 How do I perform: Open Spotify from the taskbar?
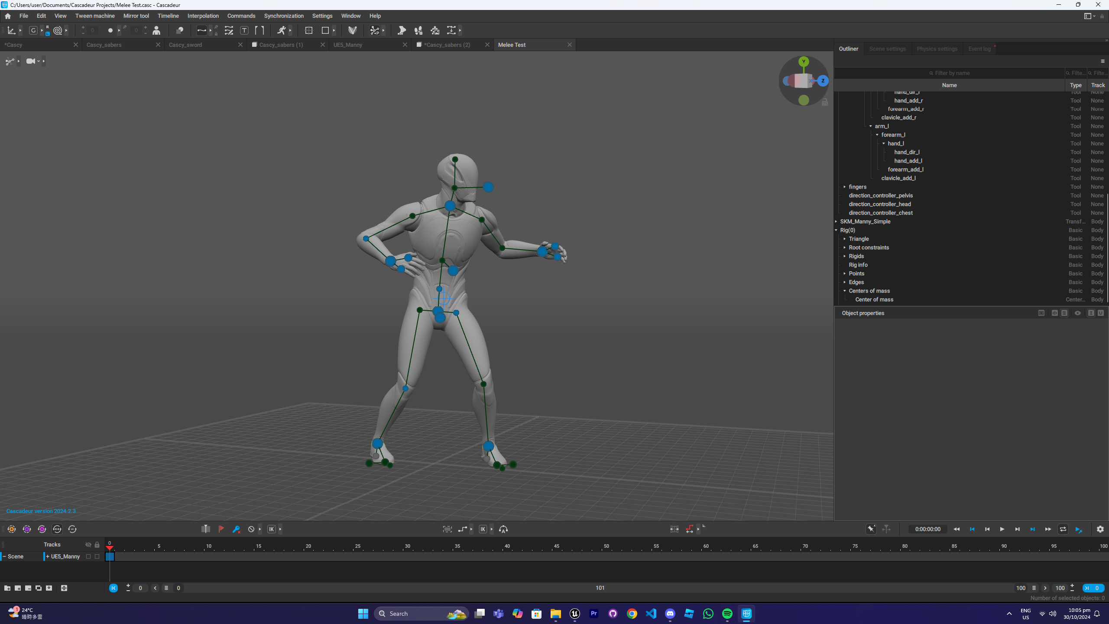727,614
